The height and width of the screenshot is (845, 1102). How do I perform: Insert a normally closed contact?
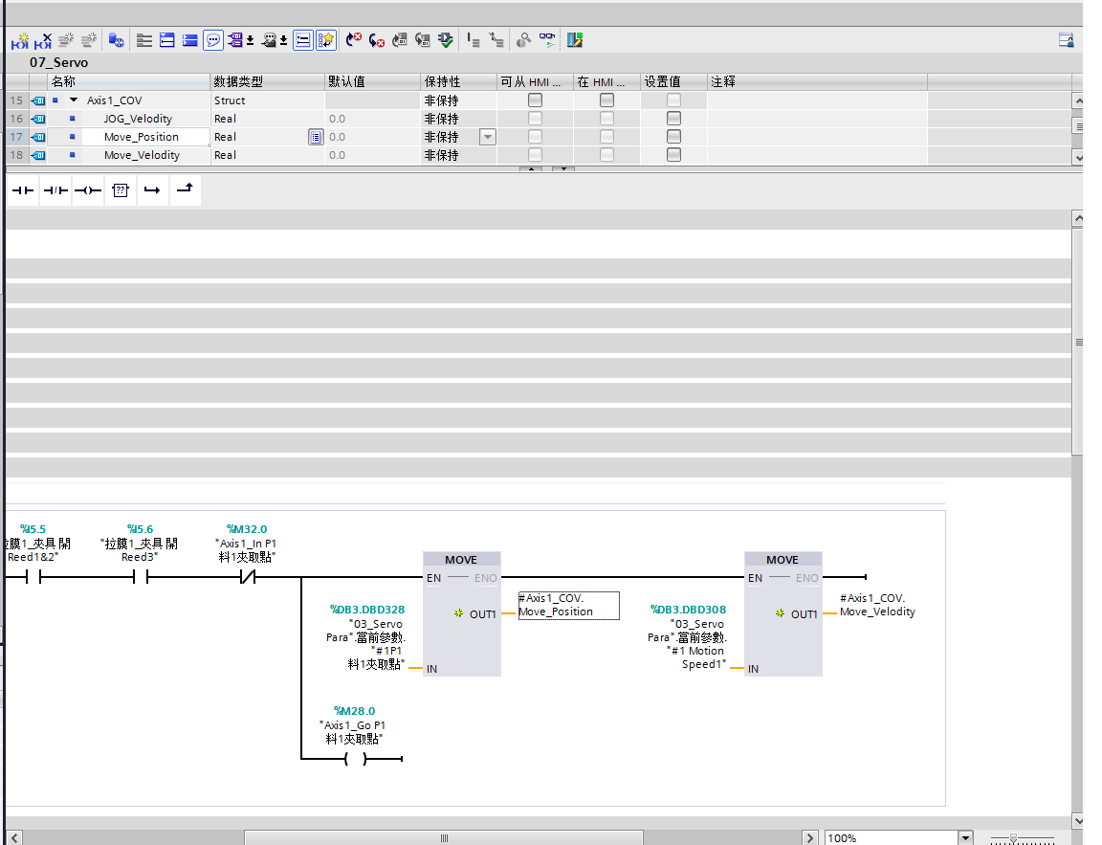[55, 190]
